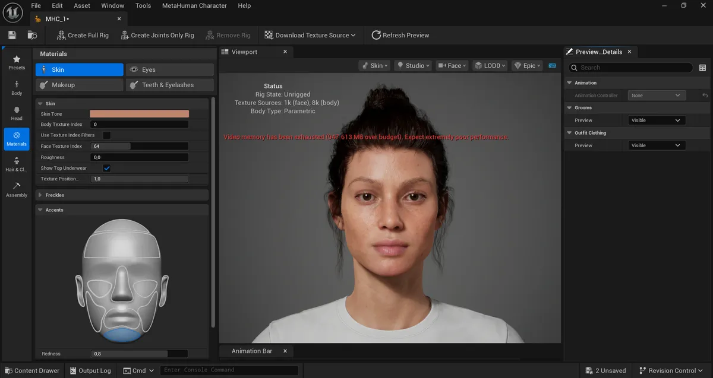713x378 pixels.
Task: Click the Save asset icon
Action: click(12, 35)
